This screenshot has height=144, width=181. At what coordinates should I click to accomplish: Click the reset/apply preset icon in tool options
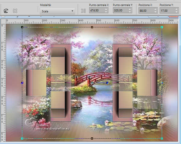[6, 11]
